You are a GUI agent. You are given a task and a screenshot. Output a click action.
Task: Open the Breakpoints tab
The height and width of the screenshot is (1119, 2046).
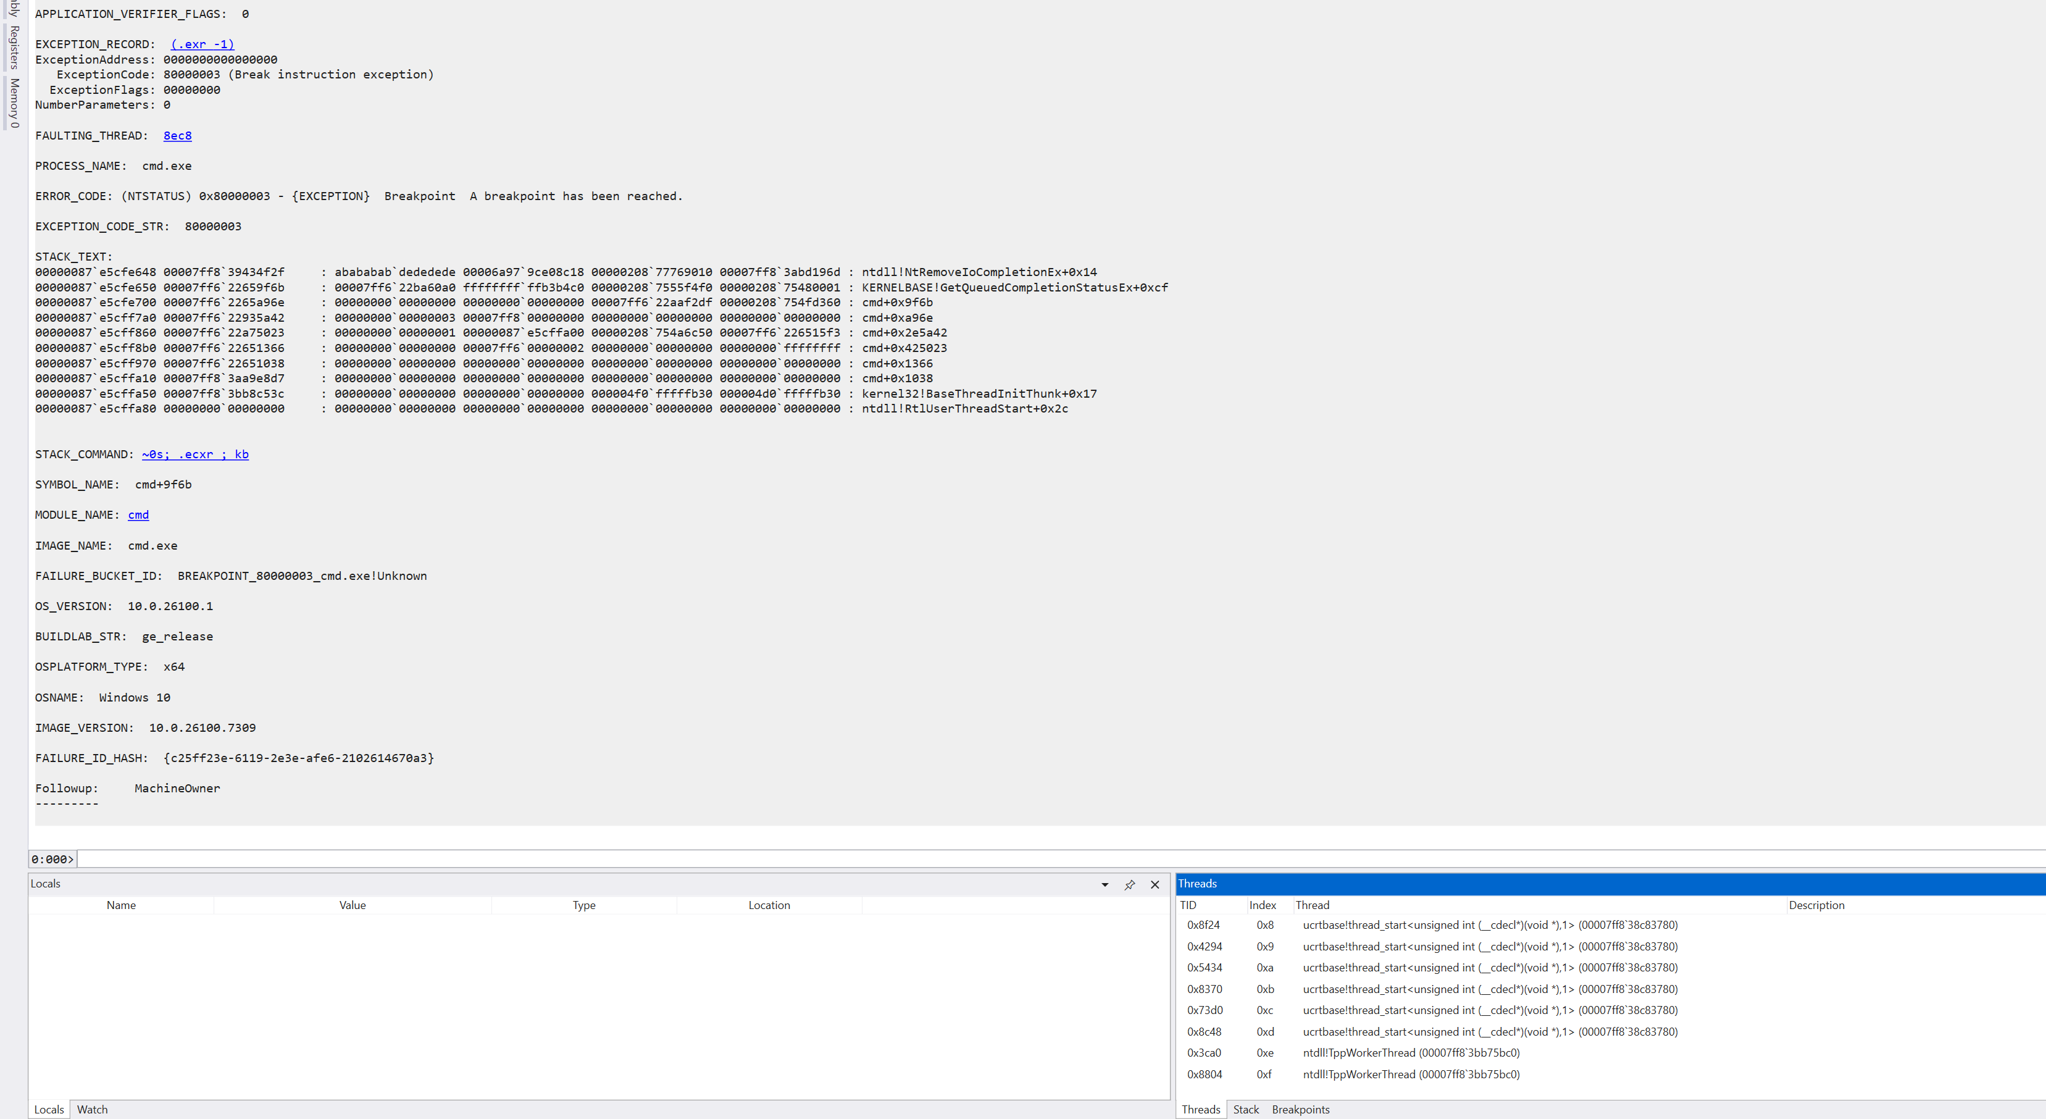point(1300,1110)
